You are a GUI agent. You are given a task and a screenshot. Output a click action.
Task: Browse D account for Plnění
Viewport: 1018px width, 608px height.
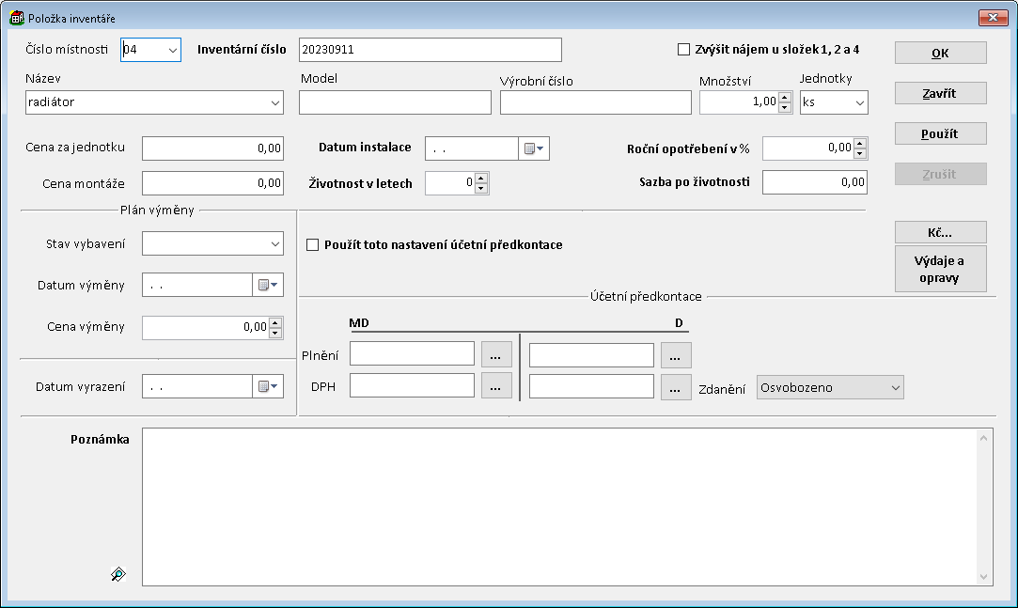[675, 354]
